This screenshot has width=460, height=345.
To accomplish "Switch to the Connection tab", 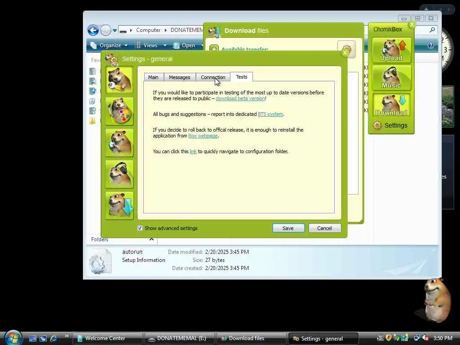I will 213,77.
